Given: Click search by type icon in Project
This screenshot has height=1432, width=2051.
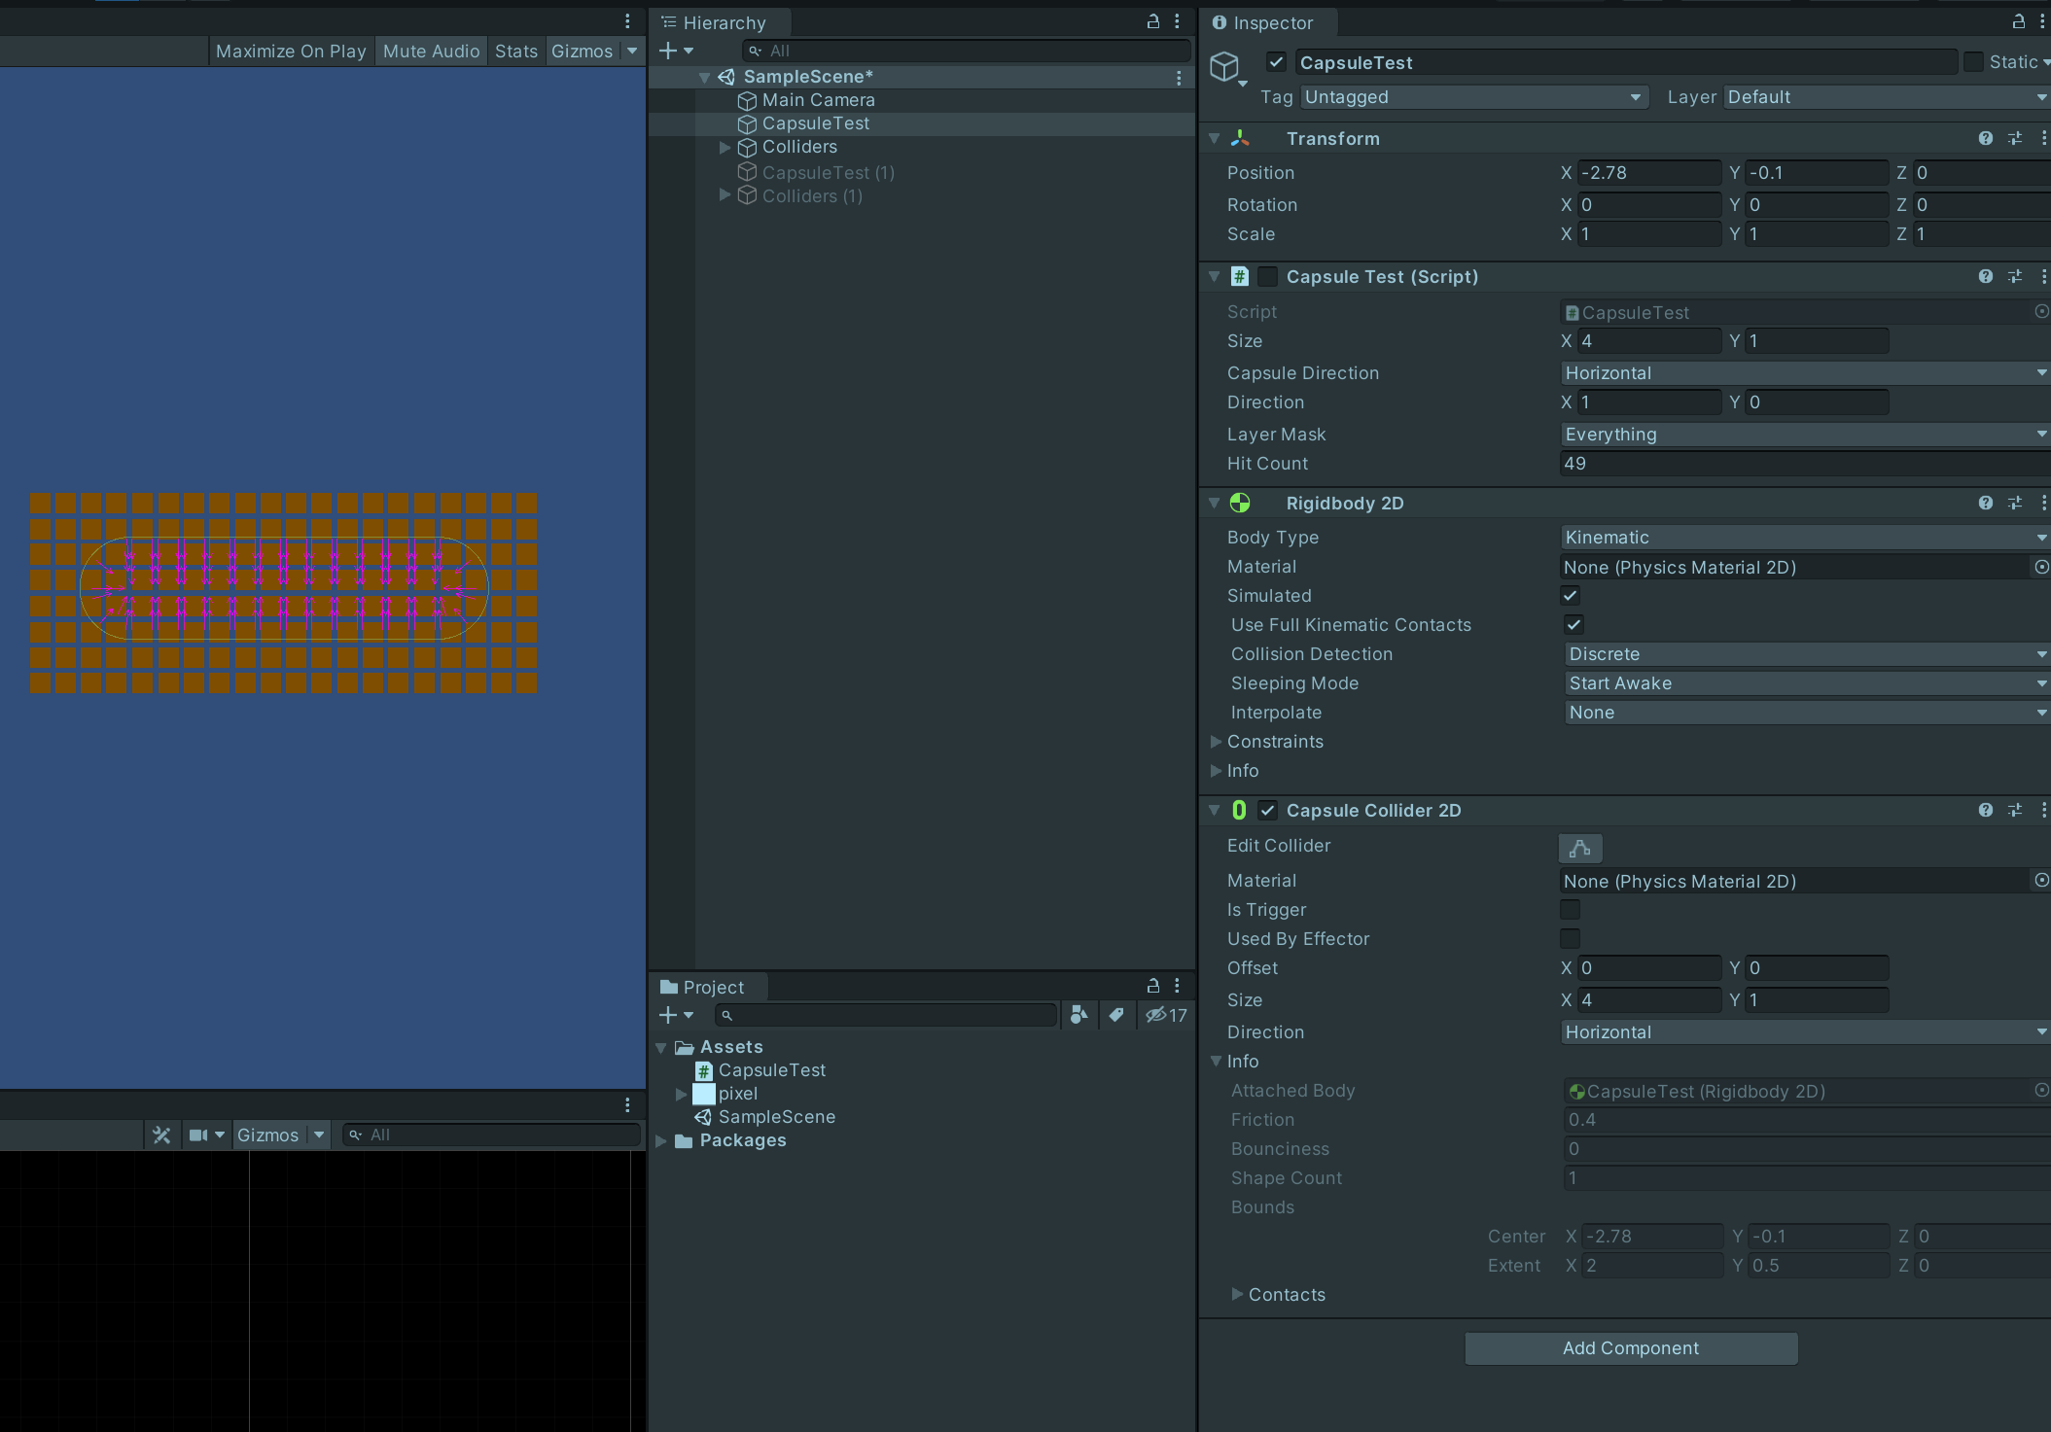Looking at the screenshot, I should 1079,1015.
